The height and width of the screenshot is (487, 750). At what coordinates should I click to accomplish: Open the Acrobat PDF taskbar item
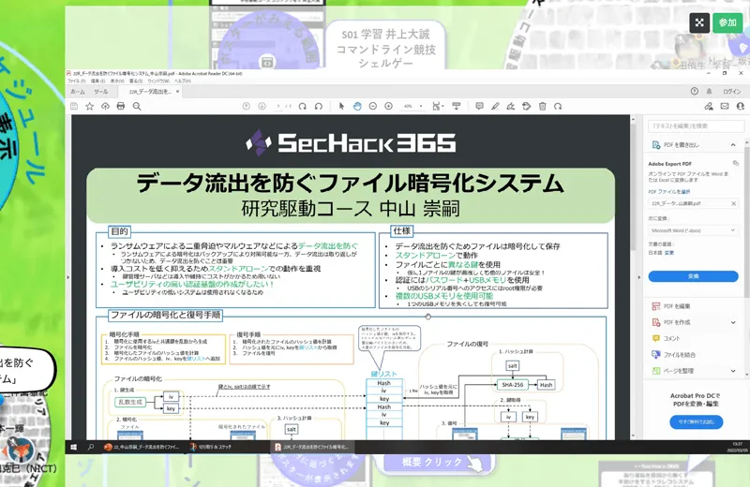click(311, 447)
